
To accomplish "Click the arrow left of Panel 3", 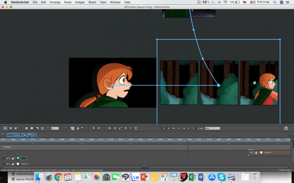I will [x=3, y=164].
